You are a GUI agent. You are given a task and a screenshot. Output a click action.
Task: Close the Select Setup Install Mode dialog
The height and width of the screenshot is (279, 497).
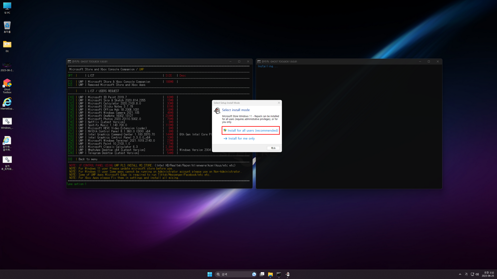279,103
